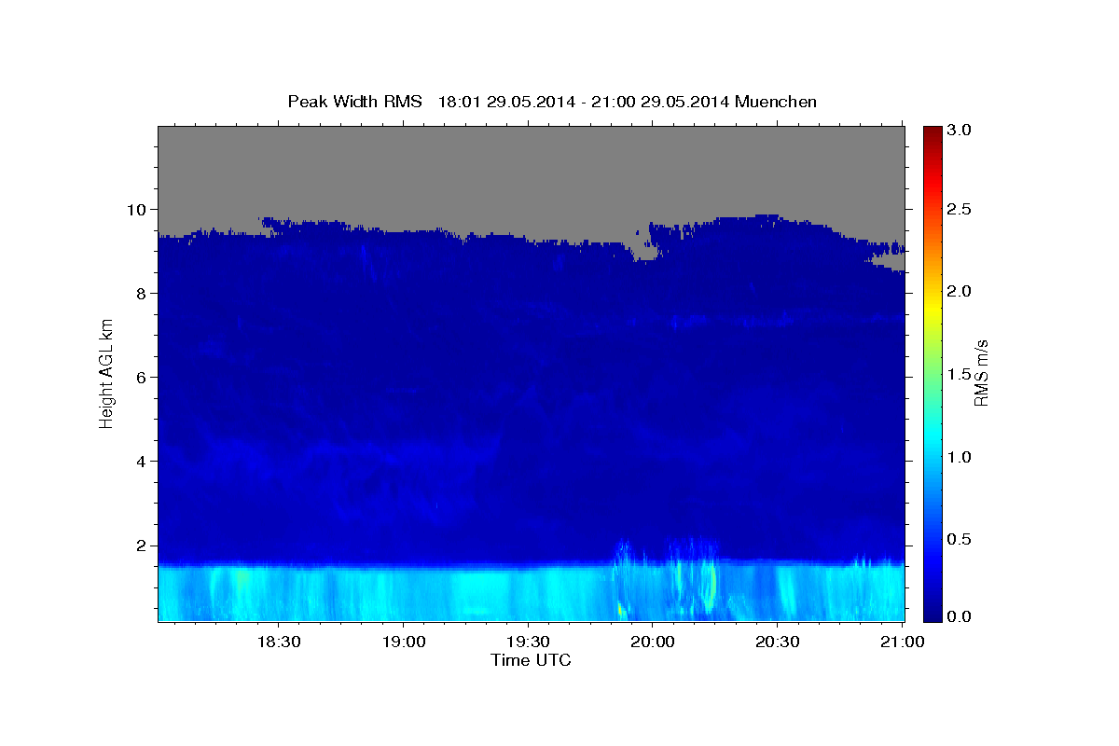The width and height of the screenshot is (1119, 746).
Task: Click the colorbar value 3.0
Action: pyautogui.click(x=960, y=130)
